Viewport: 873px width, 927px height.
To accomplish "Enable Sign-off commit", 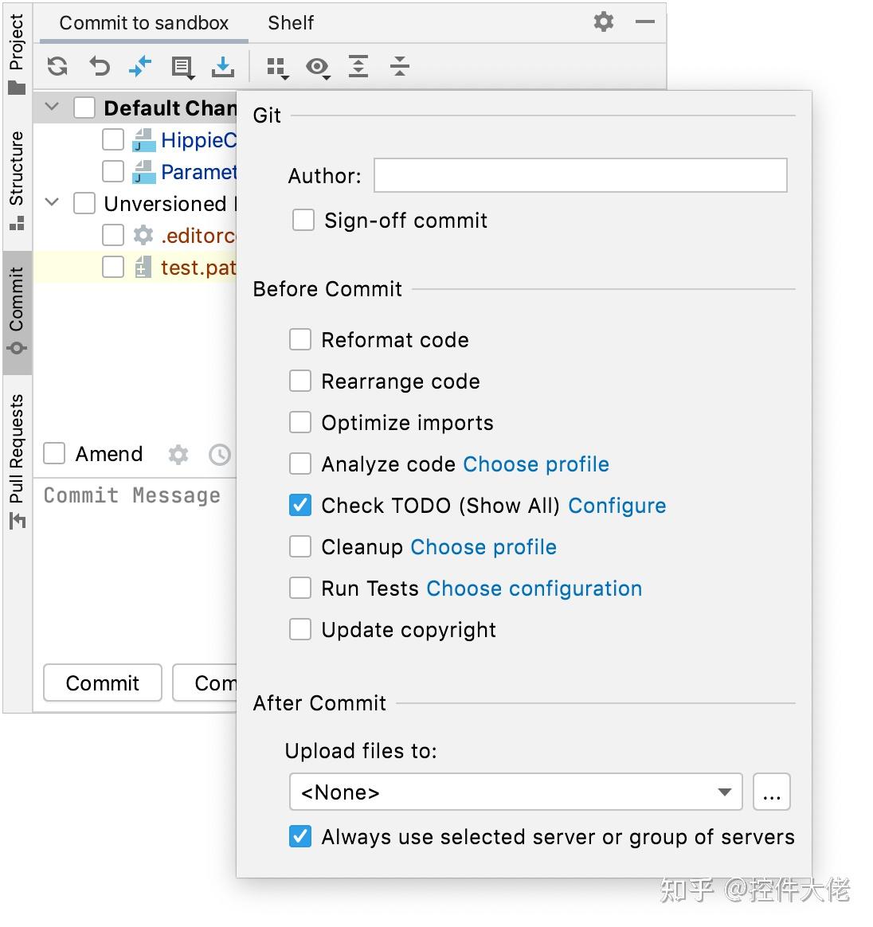I will 303,220.
